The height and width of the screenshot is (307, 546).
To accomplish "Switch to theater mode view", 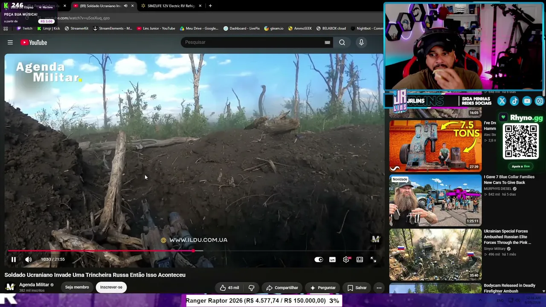I will tap(360, 259).
